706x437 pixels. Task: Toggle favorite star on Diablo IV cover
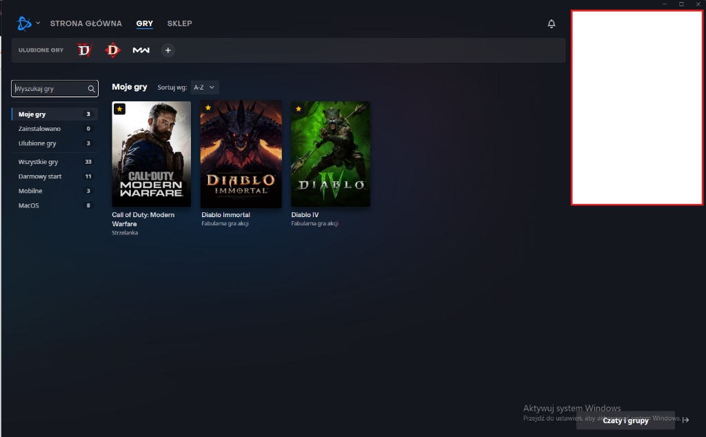tap(299, 108)
